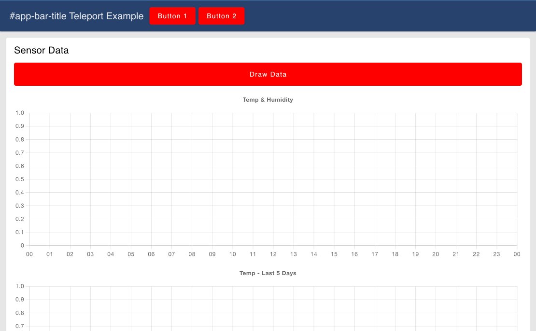Viewport: 536px width, 331px height.
Task: Click the 0.5 y-axis label on Temp & Humidity chart
Action: (19, 179)
